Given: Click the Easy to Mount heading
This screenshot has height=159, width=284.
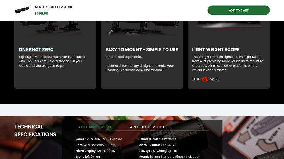Looking at the screenshot, I should tap(142, 50).
